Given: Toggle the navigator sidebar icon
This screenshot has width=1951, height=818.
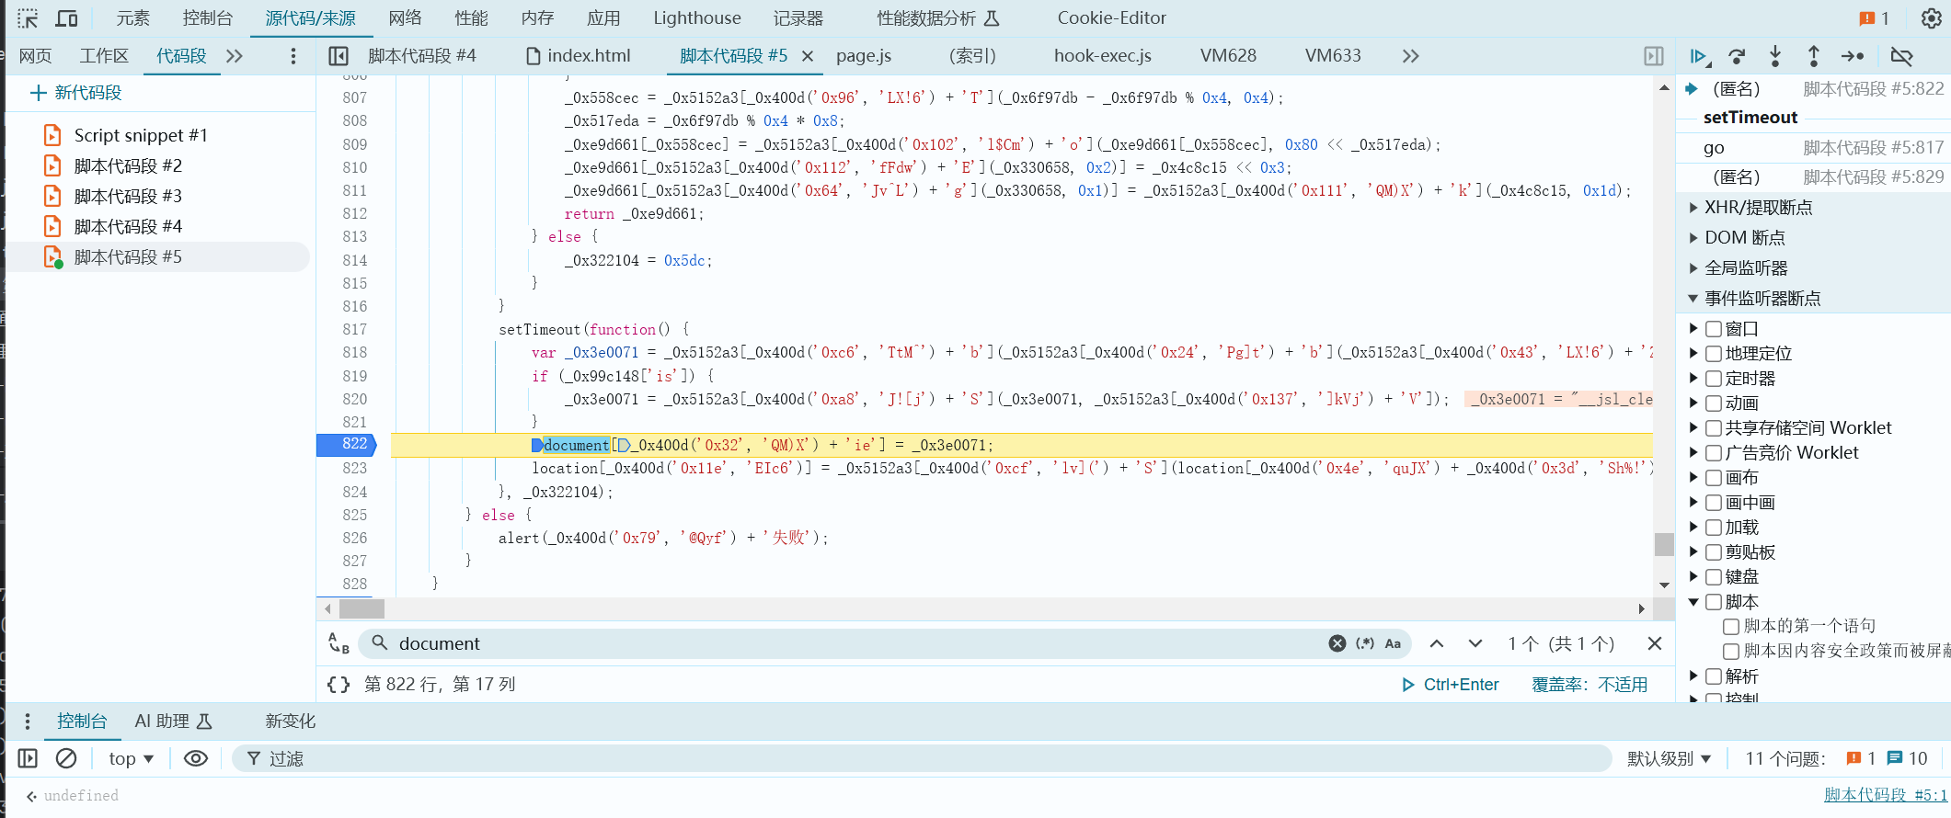Looking at the screenshot, I should tap(339, 56).
